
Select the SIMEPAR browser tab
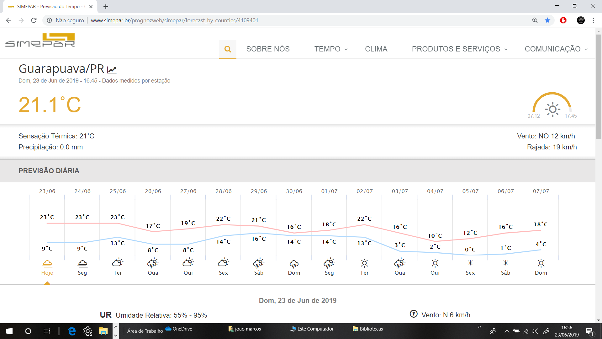pos(50,7)
